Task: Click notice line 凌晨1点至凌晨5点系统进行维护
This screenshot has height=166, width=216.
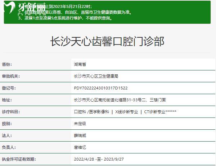Action: [x=66, y=18]
